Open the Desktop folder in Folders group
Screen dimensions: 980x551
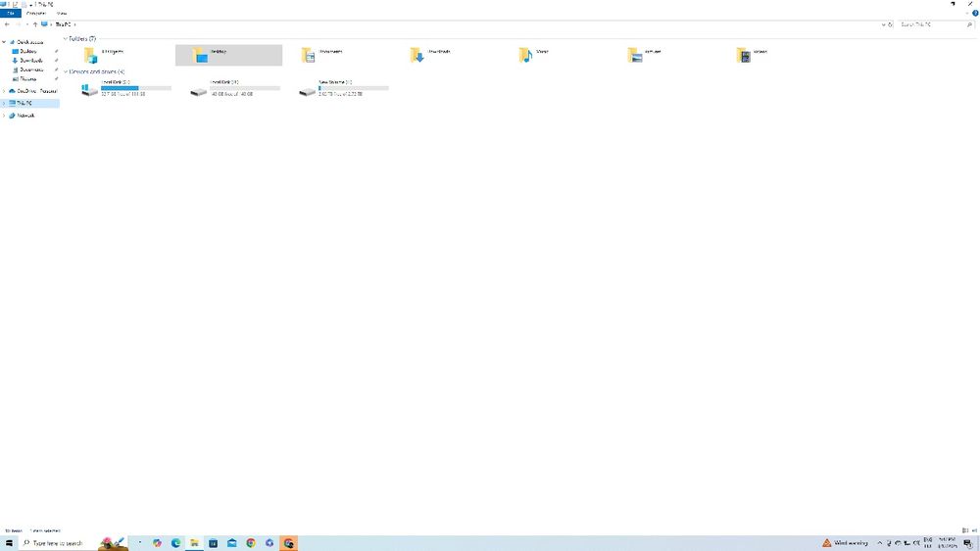[x=228, y=55]
